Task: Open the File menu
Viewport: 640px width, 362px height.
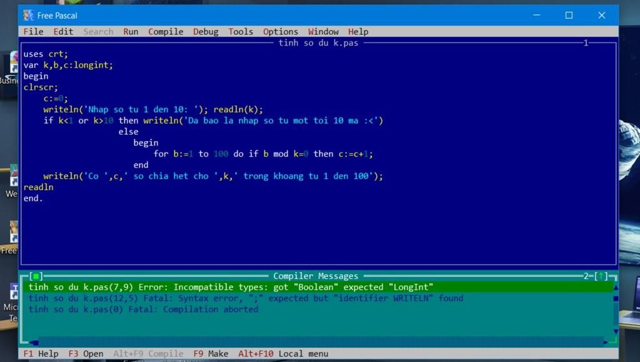Action: click(x=33, y=32)
